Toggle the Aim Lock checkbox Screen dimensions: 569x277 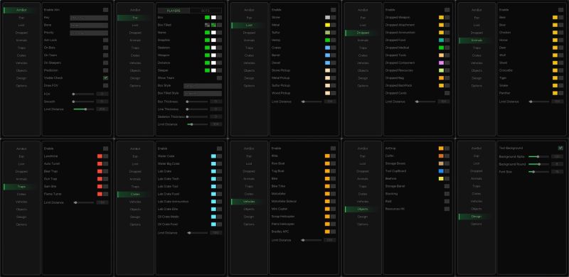point(105,40)
